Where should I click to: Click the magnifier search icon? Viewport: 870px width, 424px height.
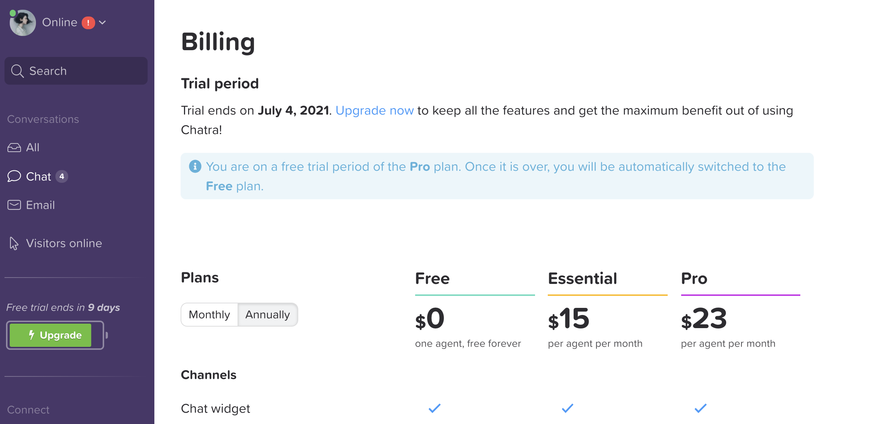click(17, 71)
